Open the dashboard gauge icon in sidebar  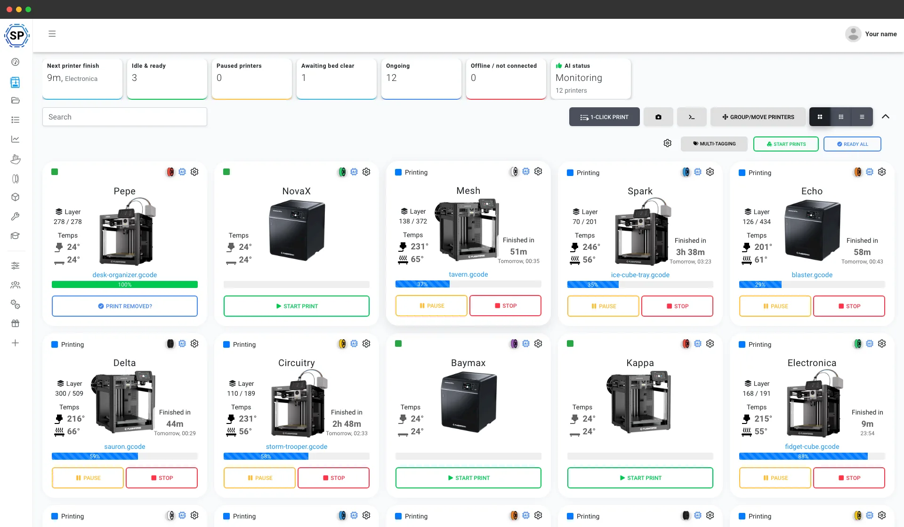tap(15, 62)
